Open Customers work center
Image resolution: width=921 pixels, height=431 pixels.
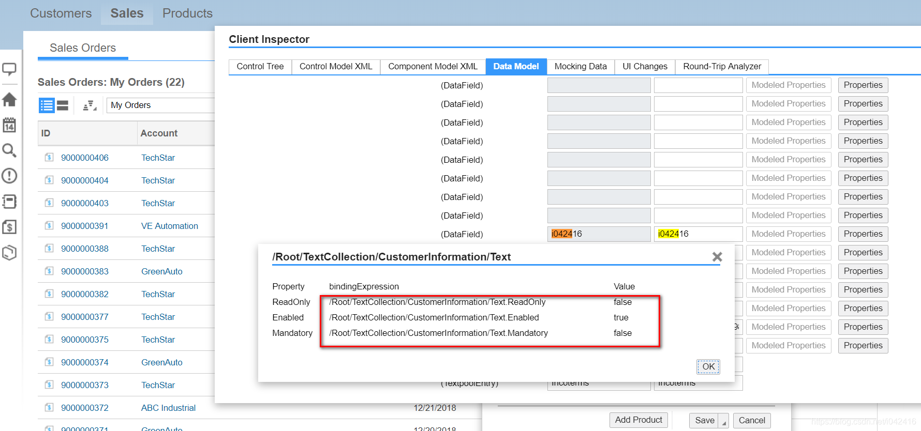(x=61, y=13)
